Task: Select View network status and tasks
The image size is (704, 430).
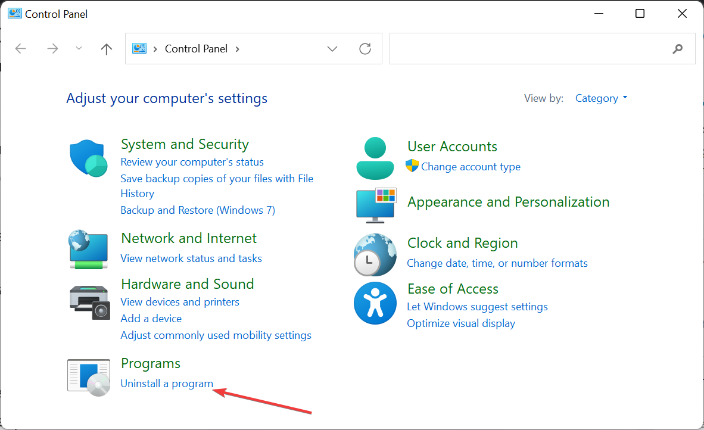Action: (x=191, y=258)
